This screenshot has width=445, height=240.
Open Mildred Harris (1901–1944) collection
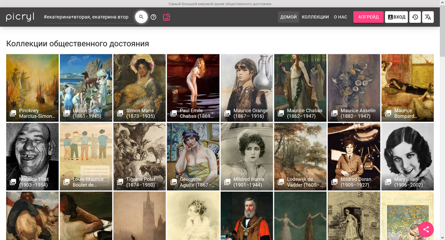247,157
